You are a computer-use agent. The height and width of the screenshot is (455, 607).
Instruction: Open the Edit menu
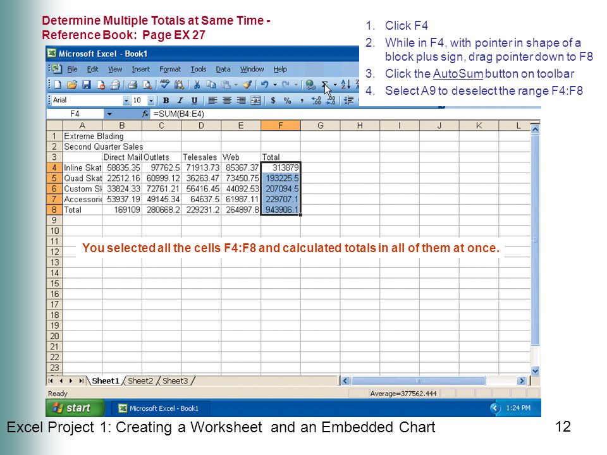coord(92,70)
